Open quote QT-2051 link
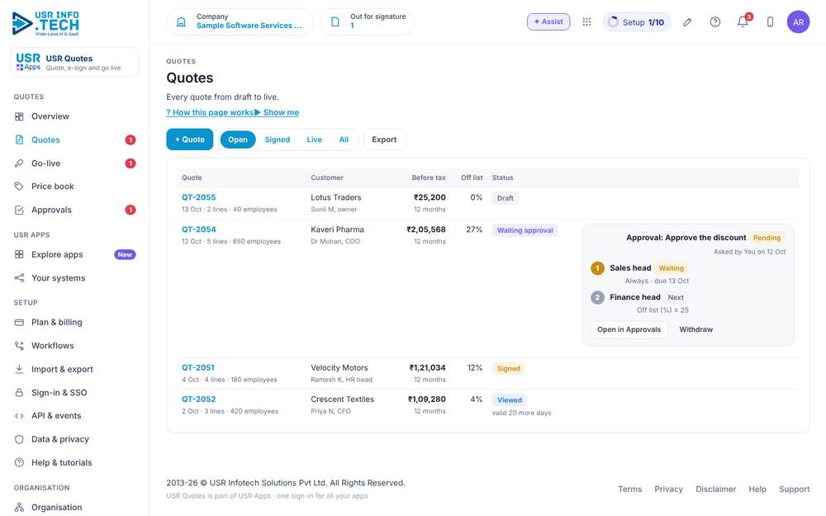826x516 pixels. [198, 367]
